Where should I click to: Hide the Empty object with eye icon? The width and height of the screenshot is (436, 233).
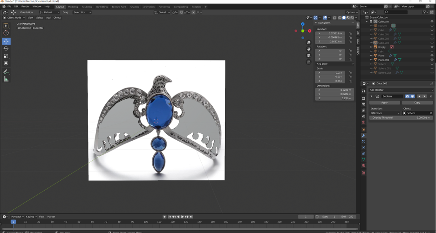click(x=432, y=47)
